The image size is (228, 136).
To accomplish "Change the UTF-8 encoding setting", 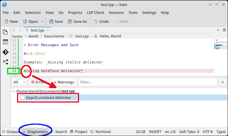I will pos(208,132).
